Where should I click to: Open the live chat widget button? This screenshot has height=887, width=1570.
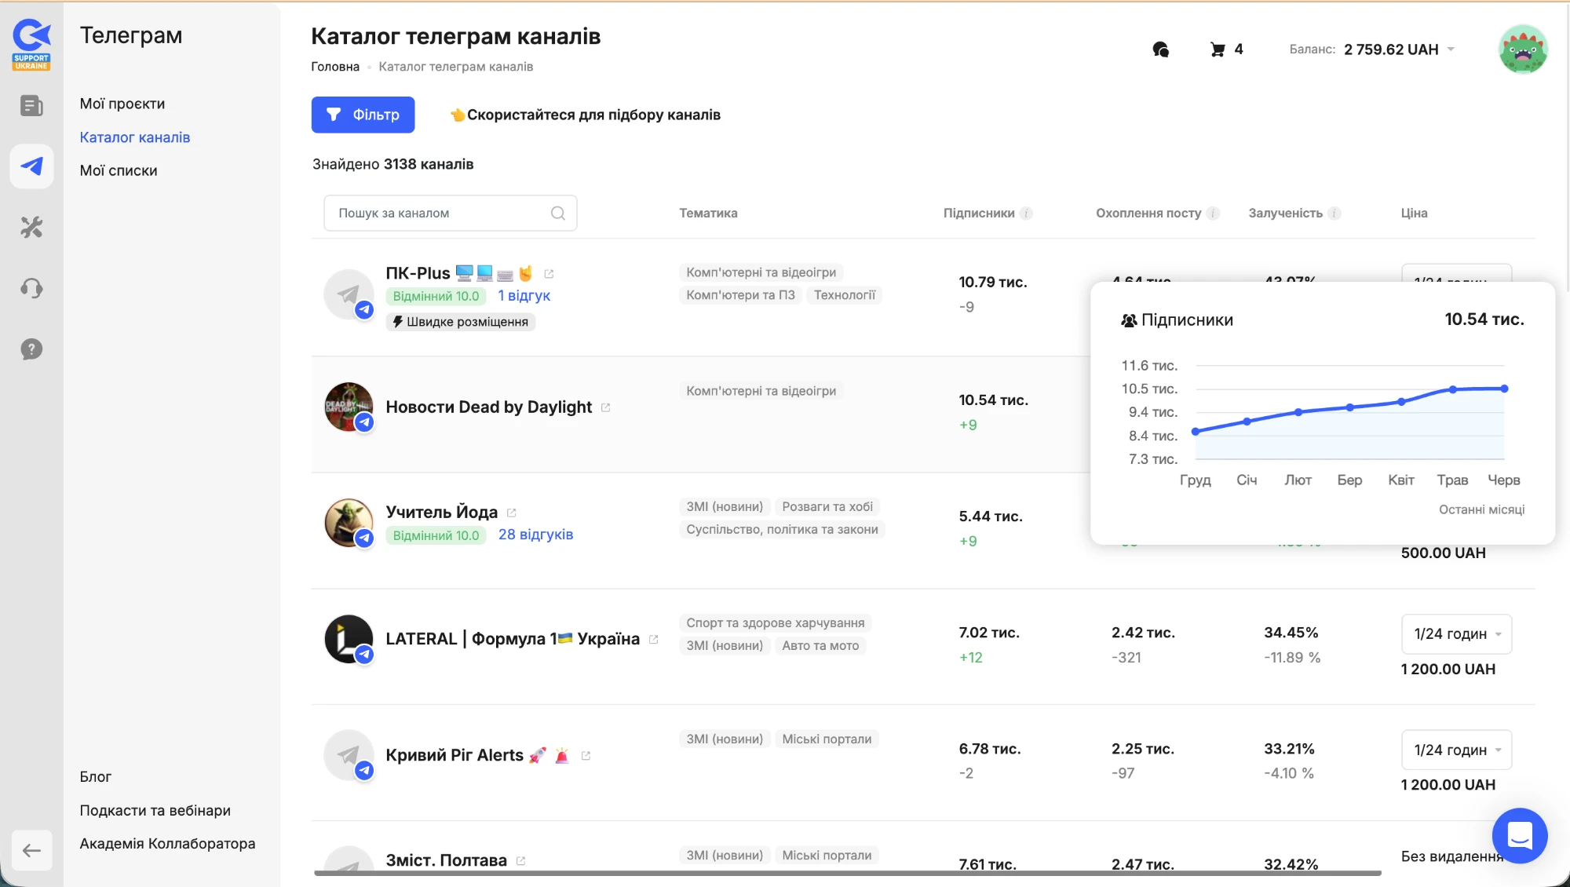point(1520,836)
